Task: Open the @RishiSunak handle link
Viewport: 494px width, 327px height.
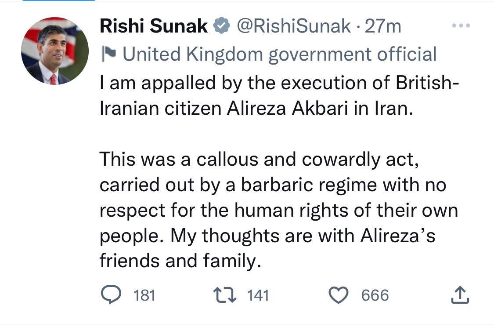Action: 293,27
